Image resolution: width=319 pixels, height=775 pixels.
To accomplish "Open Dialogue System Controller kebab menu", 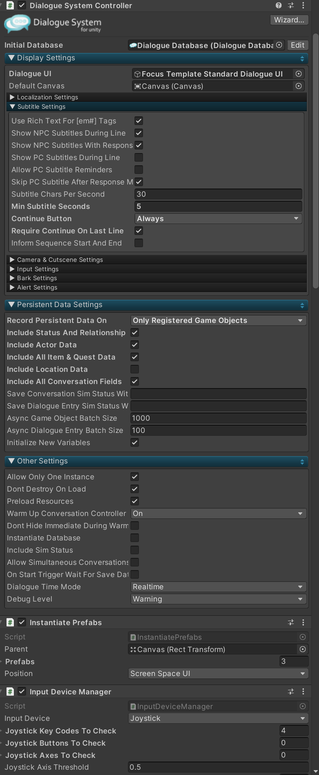I will click(303, 5).
